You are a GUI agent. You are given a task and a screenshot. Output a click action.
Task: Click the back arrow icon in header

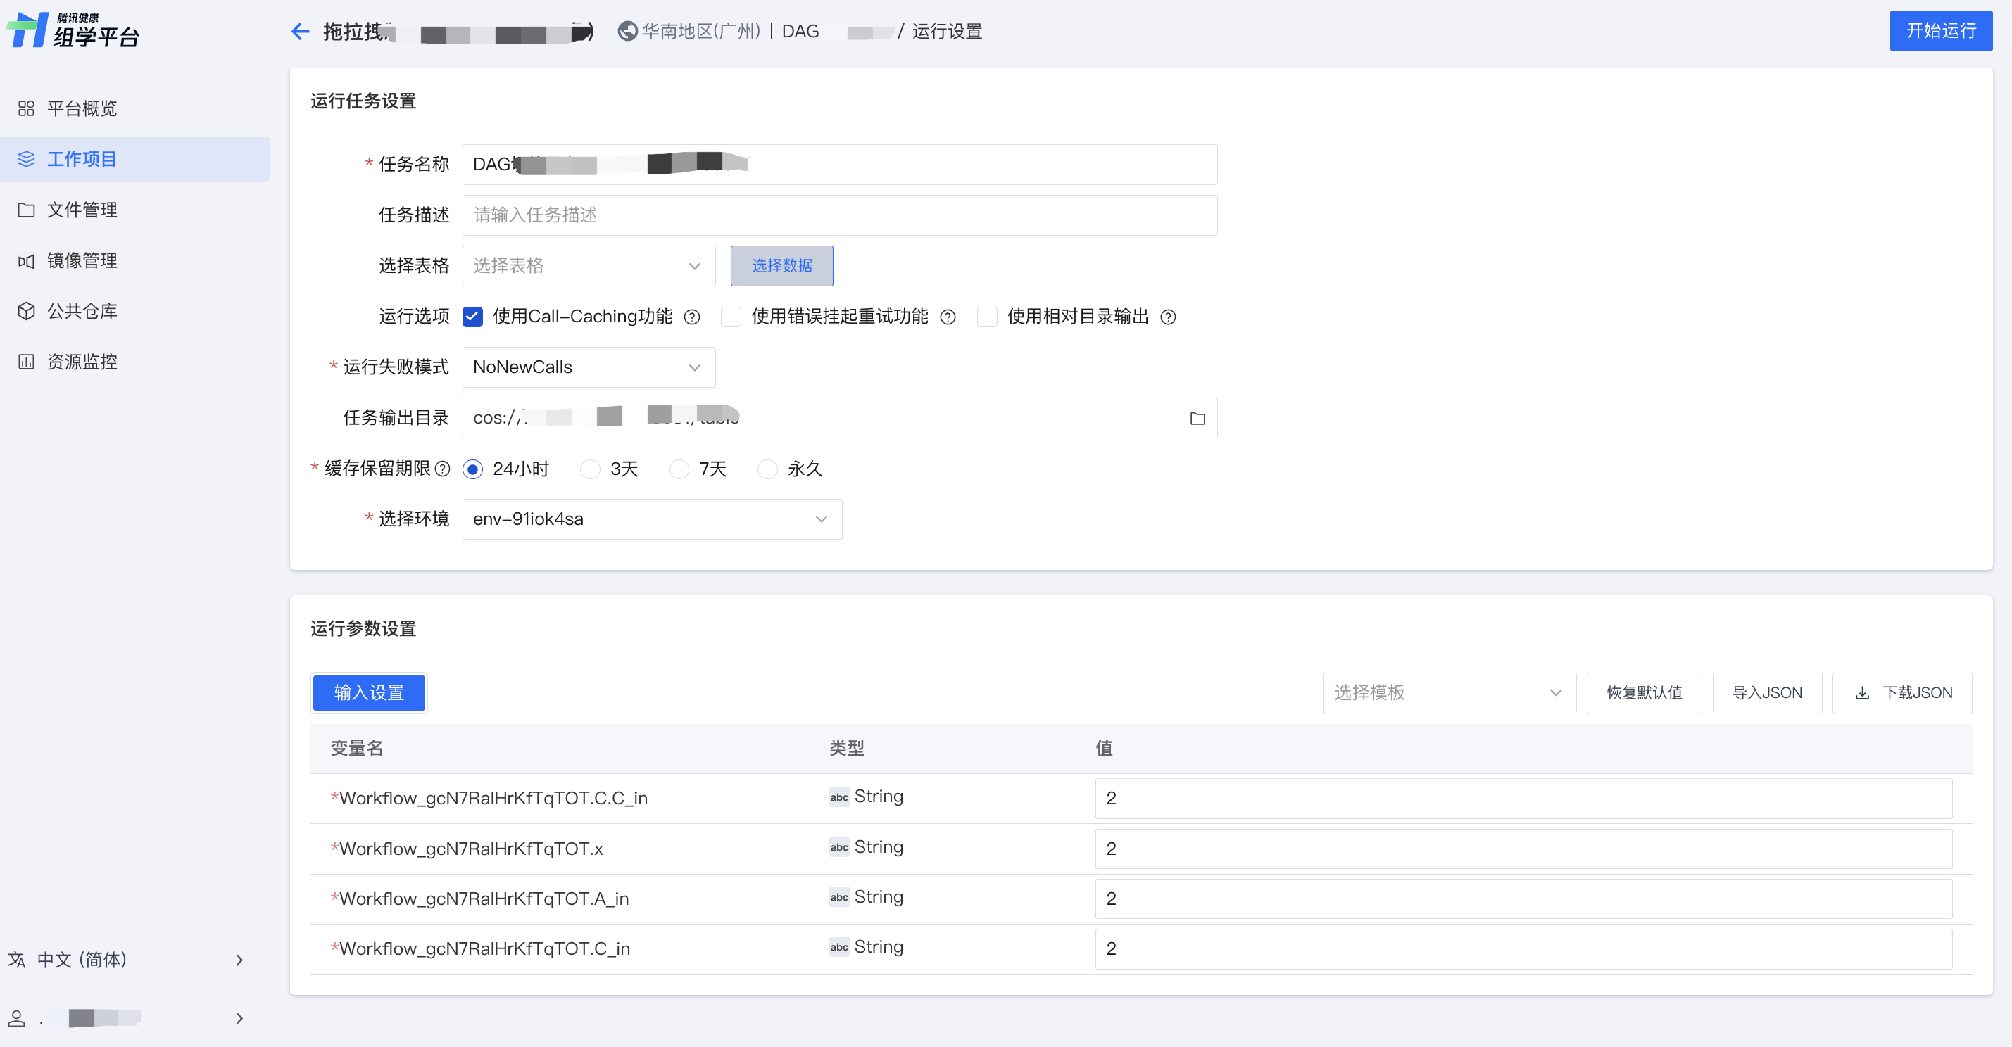(x=300, y=31)
